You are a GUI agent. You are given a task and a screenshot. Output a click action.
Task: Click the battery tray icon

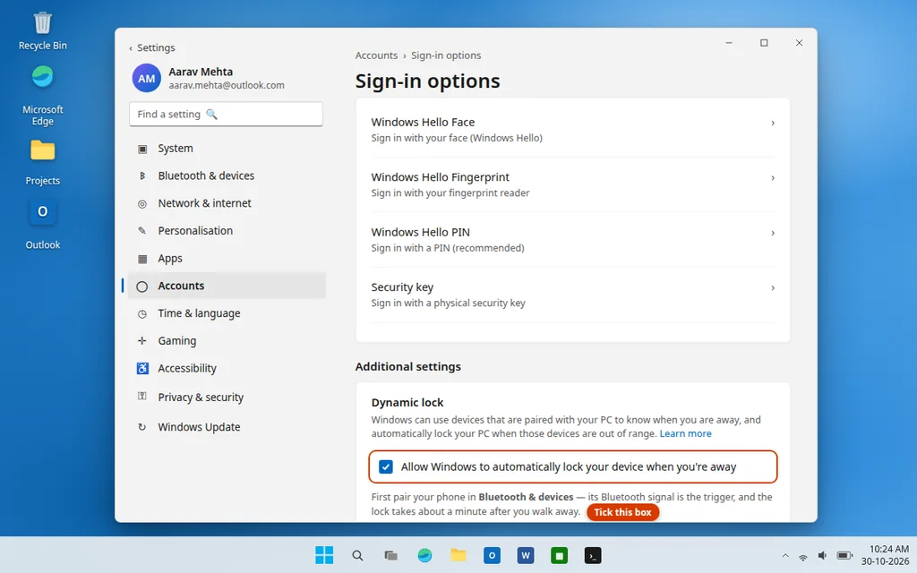[x=844, y=555]
